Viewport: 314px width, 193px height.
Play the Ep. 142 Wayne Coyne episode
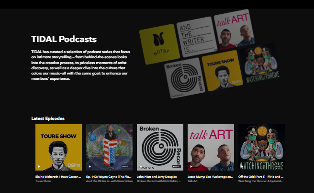tap(90, 166)
